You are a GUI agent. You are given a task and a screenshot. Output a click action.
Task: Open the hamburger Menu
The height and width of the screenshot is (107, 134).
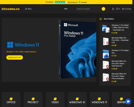(28, 9)
